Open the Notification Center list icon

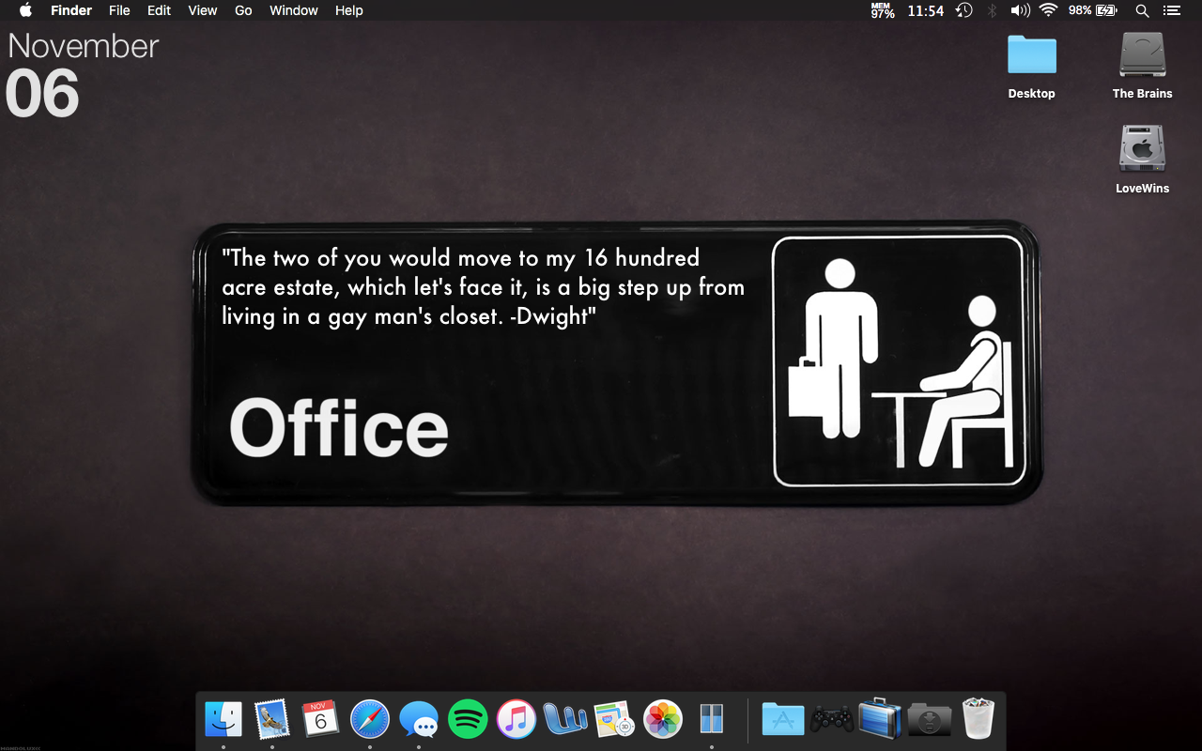coord(1171,10)
